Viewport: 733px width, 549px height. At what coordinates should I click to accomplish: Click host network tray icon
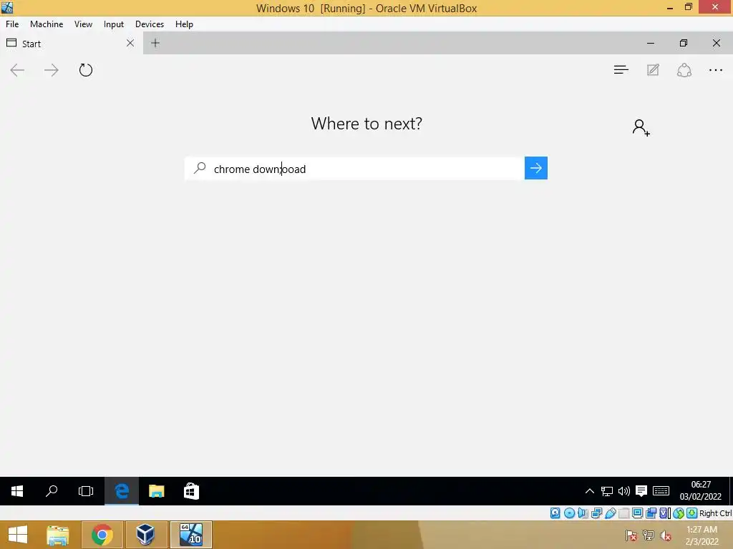click(x=649, y=535)
